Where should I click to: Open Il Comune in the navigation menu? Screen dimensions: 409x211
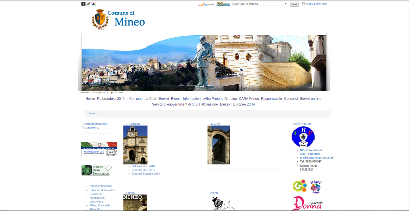[134, 99]
